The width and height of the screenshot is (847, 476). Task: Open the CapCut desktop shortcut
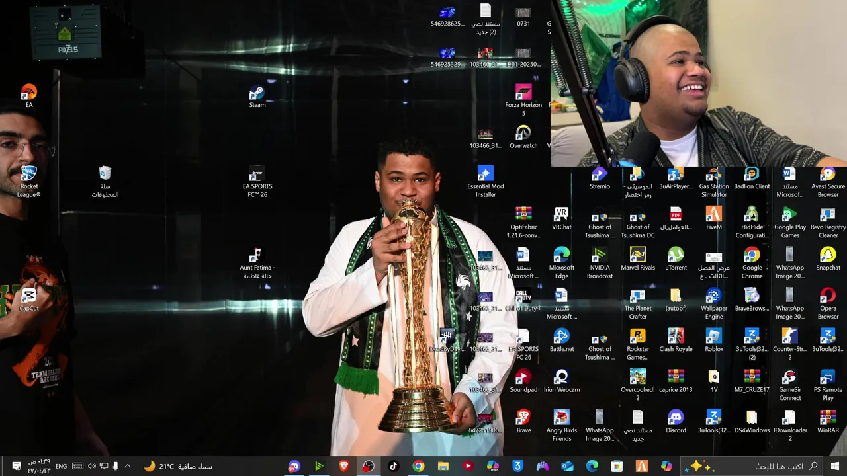point(29,299)
